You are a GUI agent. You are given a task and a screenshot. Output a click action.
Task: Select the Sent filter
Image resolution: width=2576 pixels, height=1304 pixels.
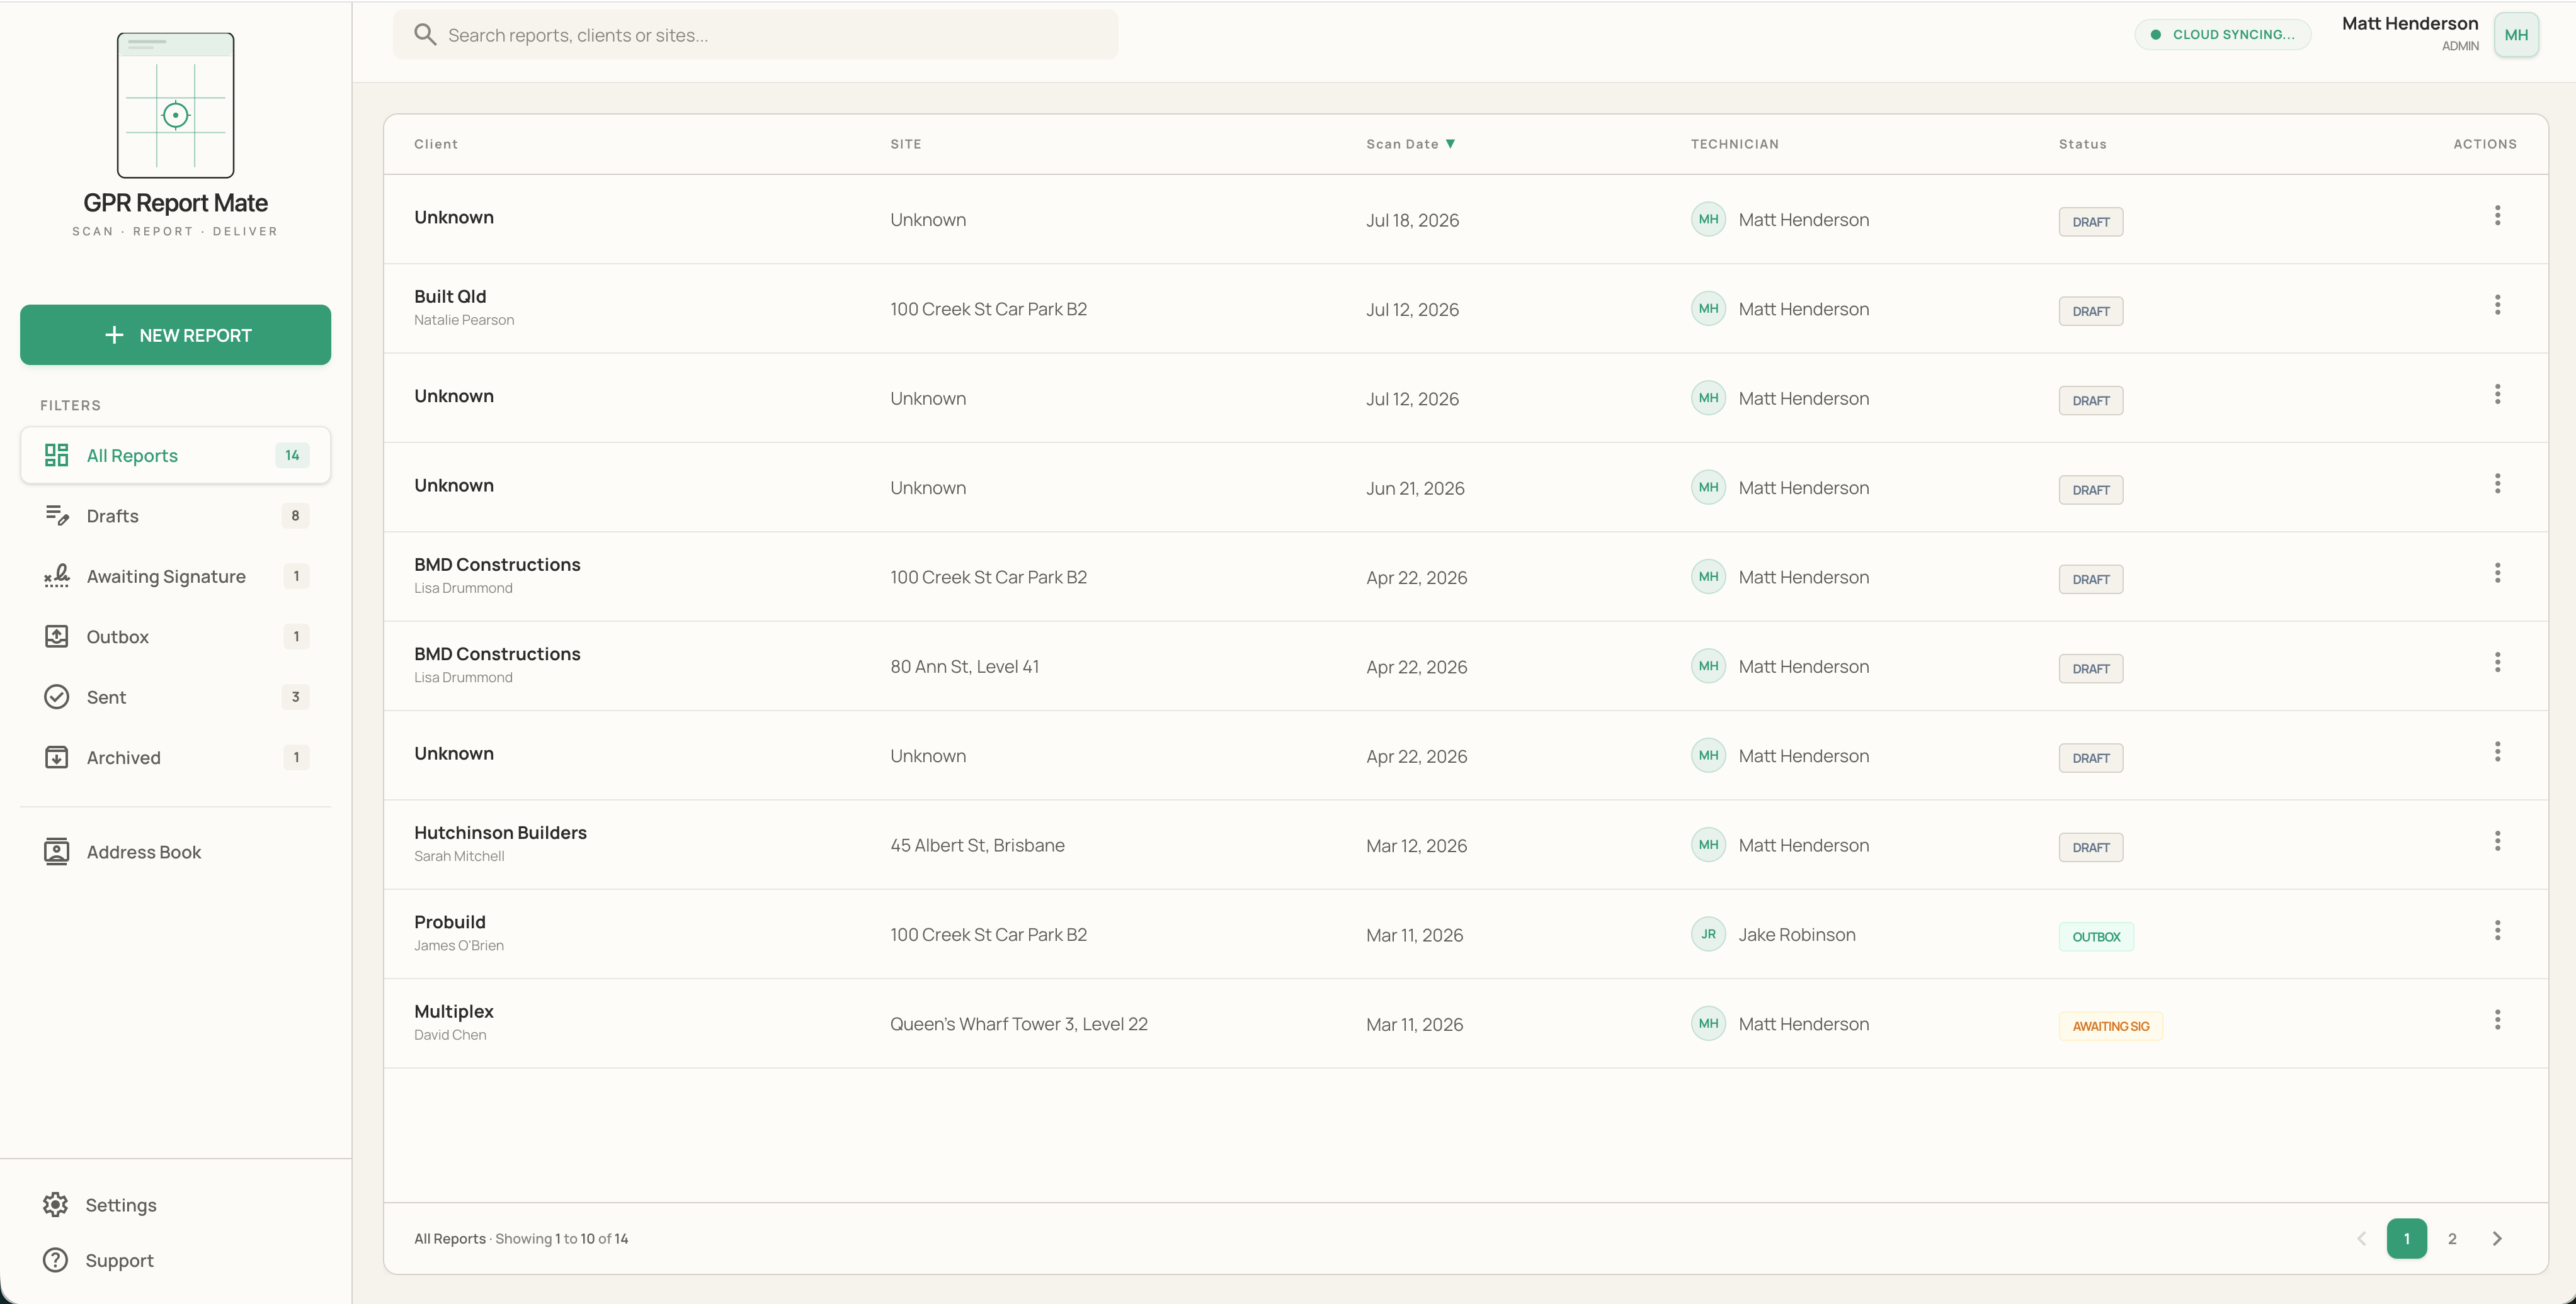click(x=175, y=697)
